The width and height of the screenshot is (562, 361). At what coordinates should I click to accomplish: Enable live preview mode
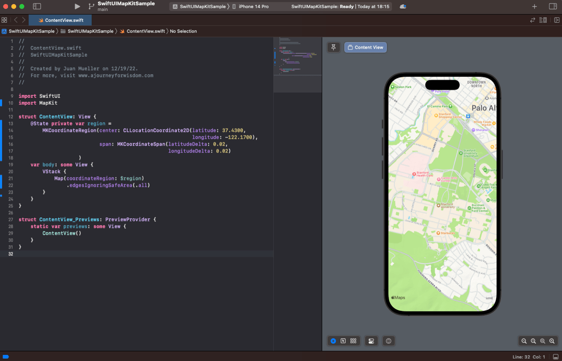pyautogui.click(x=333, y=341)
